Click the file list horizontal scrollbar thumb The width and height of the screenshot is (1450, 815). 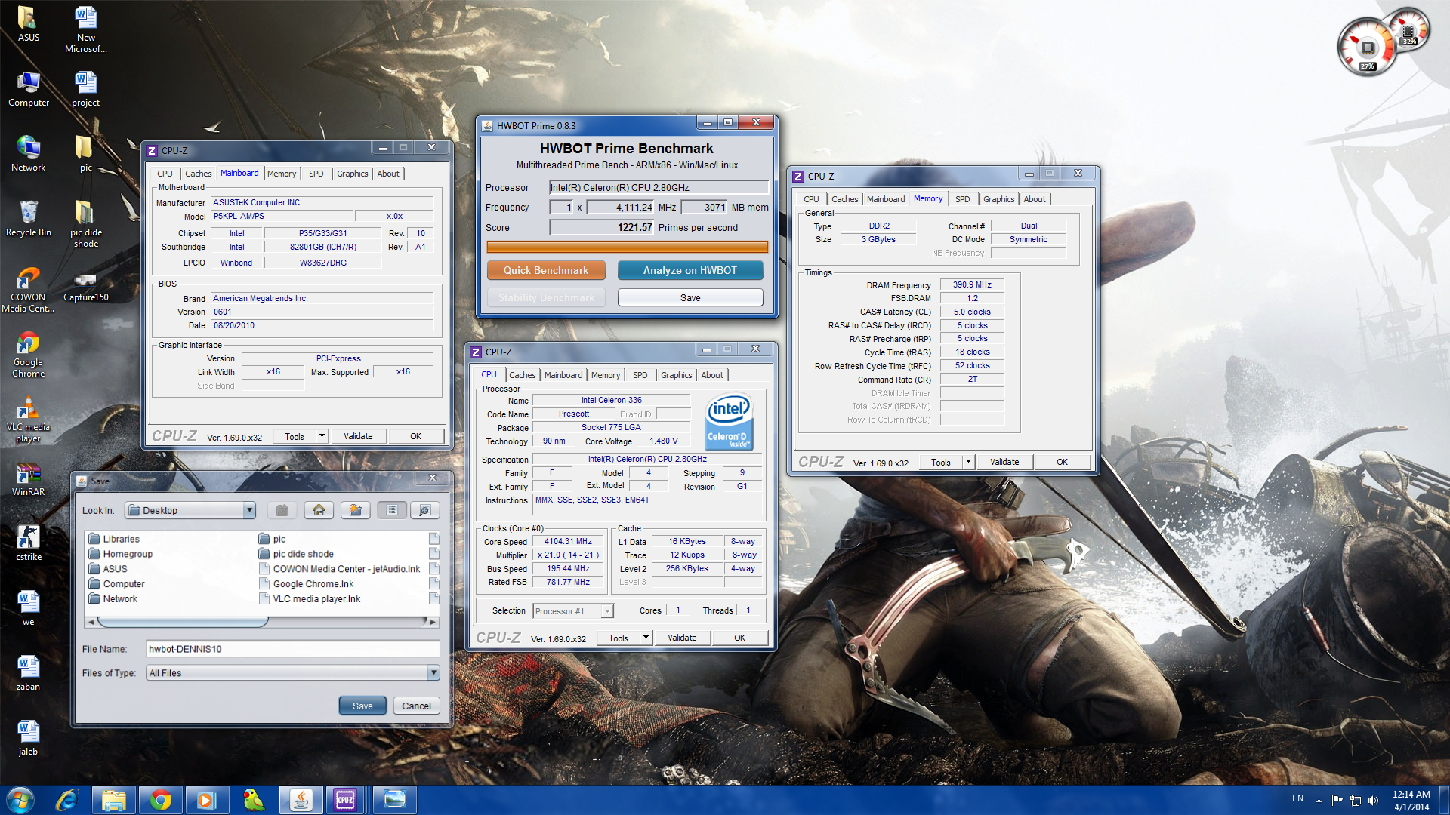pos(183,622)
